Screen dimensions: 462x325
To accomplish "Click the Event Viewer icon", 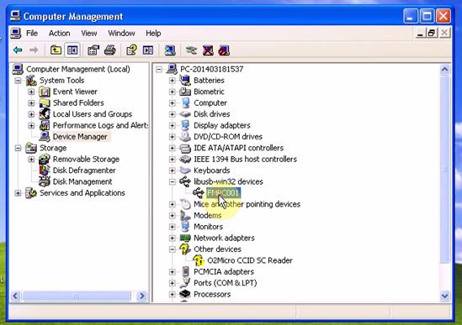I will tap(45, 92).
